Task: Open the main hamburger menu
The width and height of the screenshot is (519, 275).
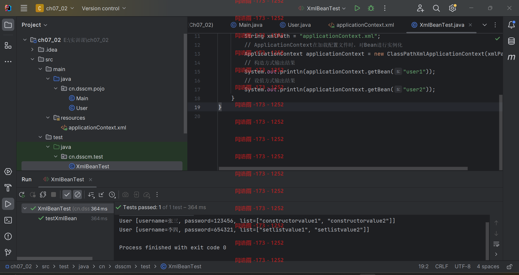Action: (24, 8)
